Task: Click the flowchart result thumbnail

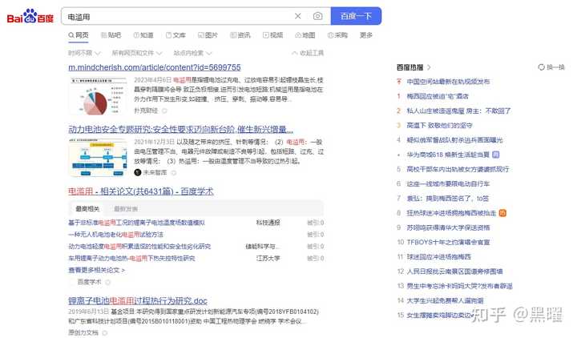Action: 98,158
